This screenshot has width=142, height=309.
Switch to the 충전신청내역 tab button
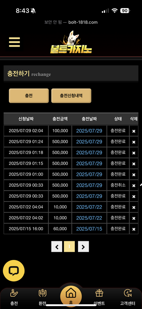71,96
